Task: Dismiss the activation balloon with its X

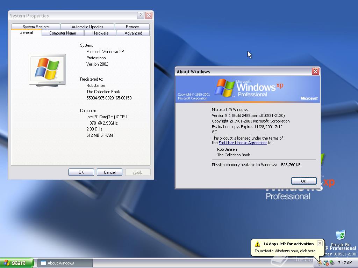Action: 320,243
